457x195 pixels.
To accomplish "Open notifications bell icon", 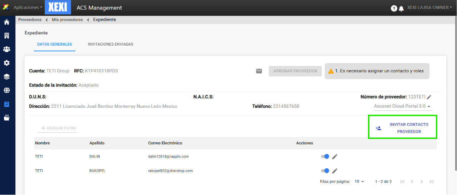I will (401, 9).
